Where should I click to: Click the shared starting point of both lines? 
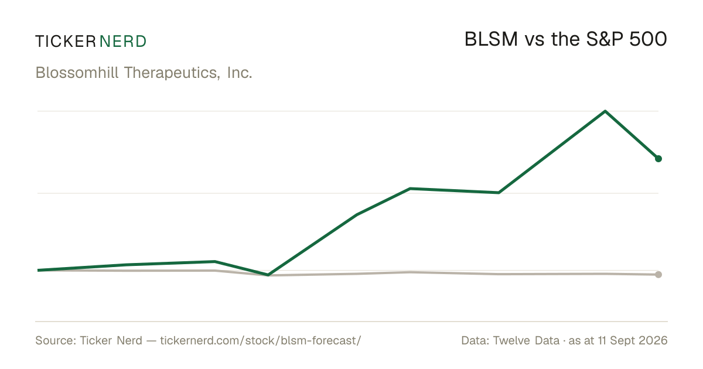coord(38,270)
